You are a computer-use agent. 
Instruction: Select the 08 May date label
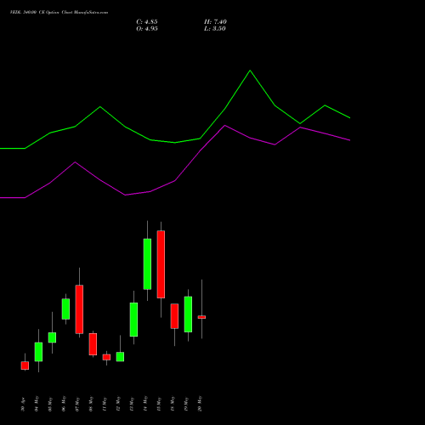pos(91,404)
